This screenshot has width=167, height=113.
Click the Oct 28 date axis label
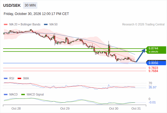pyautogui.click(x=16, y=108)
